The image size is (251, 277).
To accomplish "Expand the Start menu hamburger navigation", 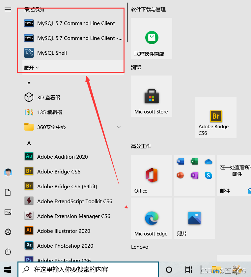I will coord(8,9).
